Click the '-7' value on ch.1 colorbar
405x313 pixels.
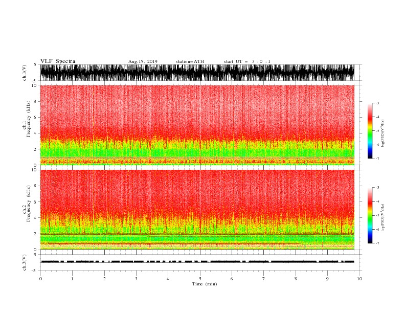click(377, 159)
